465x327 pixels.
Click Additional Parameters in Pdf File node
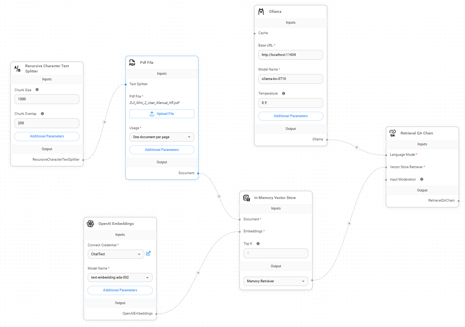162,150
